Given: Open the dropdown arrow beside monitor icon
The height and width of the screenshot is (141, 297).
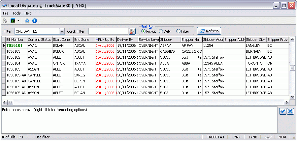Looking at the screenshot, I should pos(18,21).
